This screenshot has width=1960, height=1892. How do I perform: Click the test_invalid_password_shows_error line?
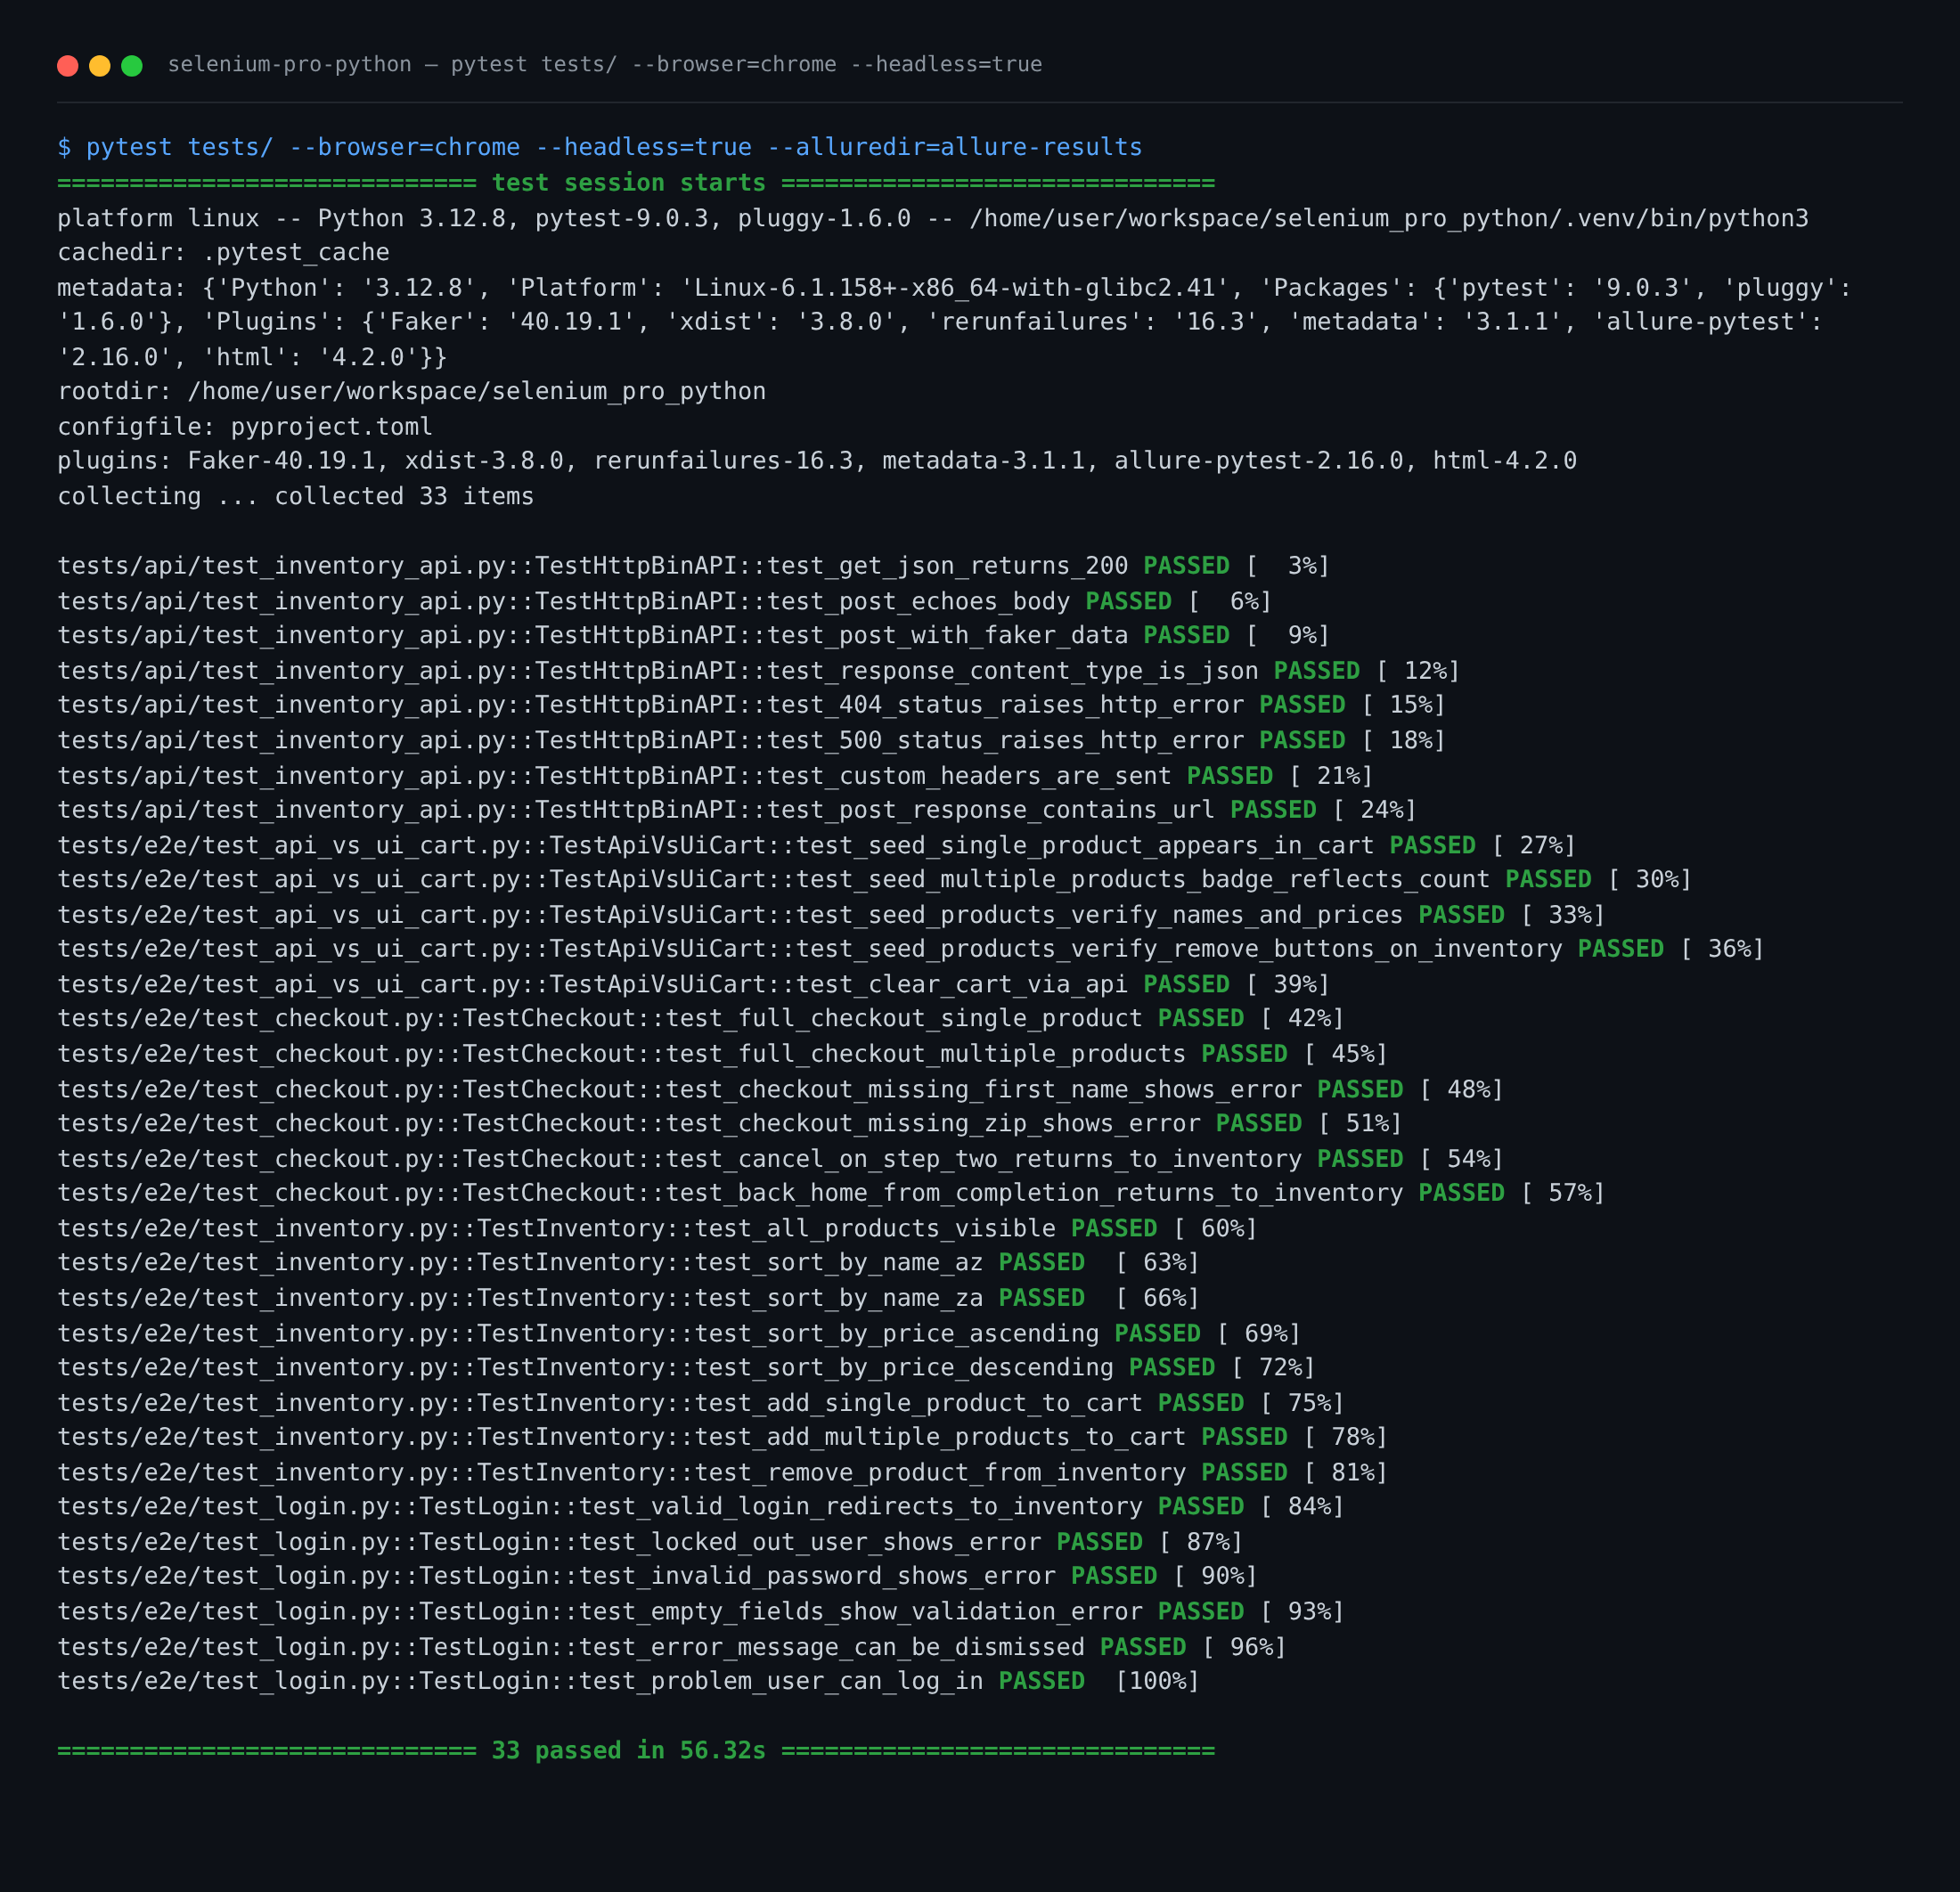coord(658,1576)
